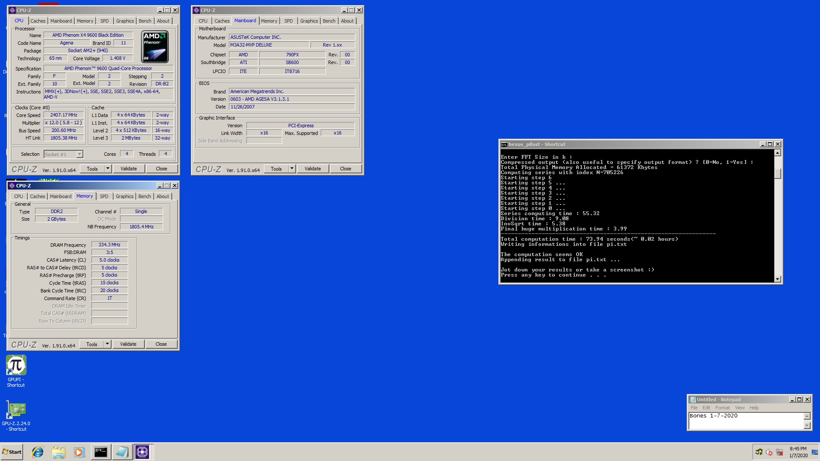Open GPU-Z 2.24.0 desktop shortcut
The width and height of the screenshot is (820, 461).
pyautogui.click(x=16, y=410)
